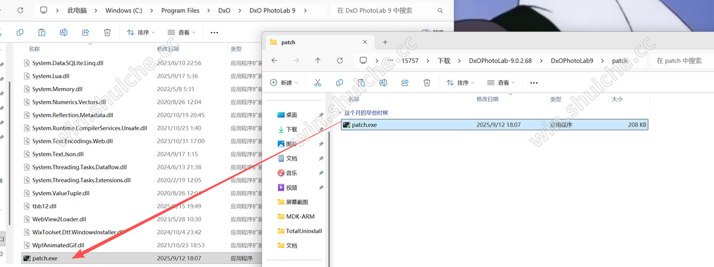Click the 下载 breadcrumb in the patch window
The image size is (714, 267).
coord(444,61)
